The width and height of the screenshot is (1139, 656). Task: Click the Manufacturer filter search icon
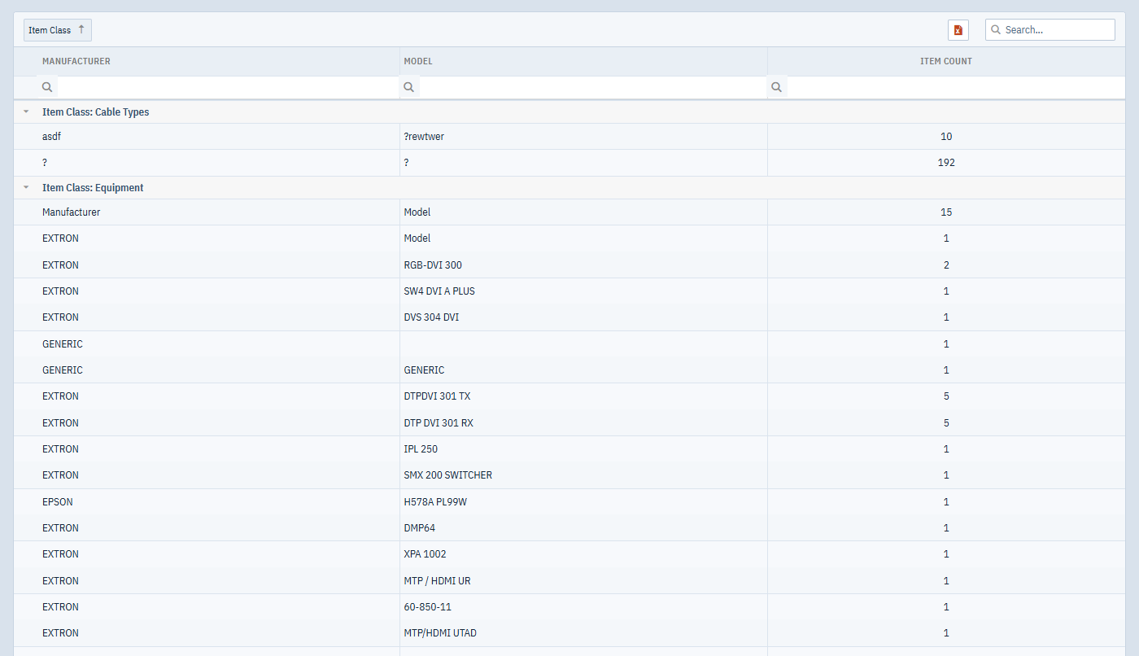click(47, 87)
